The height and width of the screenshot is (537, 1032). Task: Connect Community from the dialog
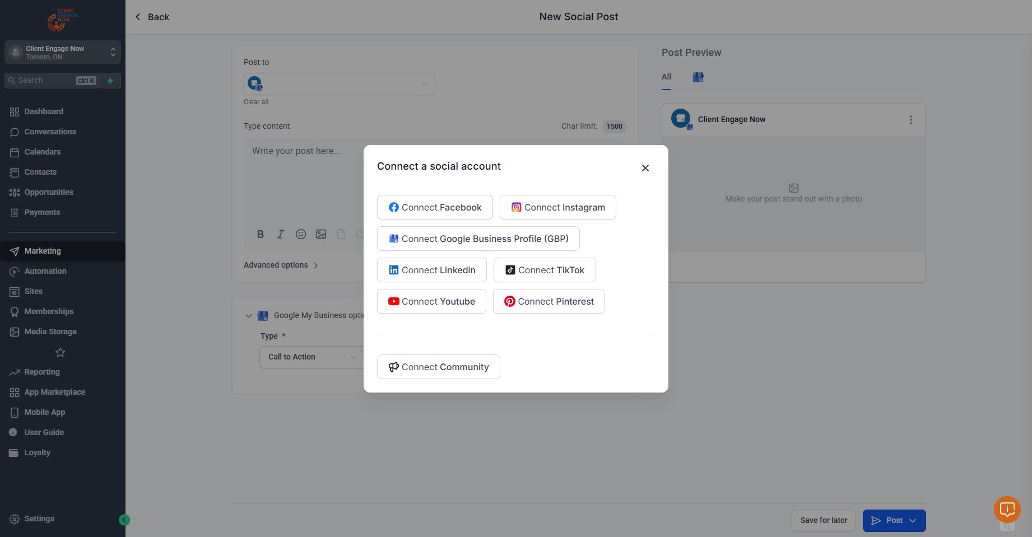[x=439, y=367]
